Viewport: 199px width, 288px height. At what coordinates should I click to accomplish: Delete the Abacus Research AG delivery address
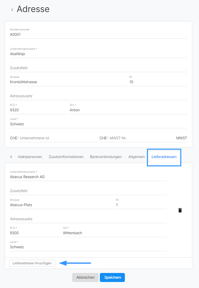point(180,210)
